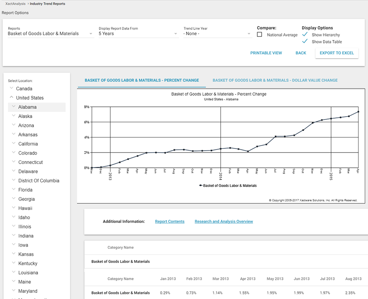Open the Report Contents link
The height and width of the screenshot is (299, 368).
point(170,221)
